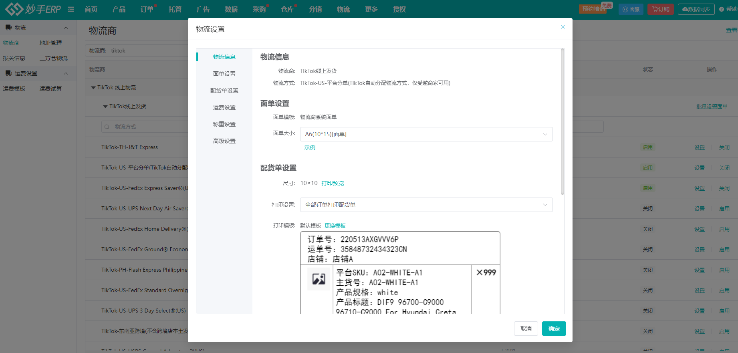This screenshot has height=353, width=738.
Task: Click 启用 for TikTok-US-UPS 3 Day Select row
Action: pyautogui.click(x=724, y=311)
